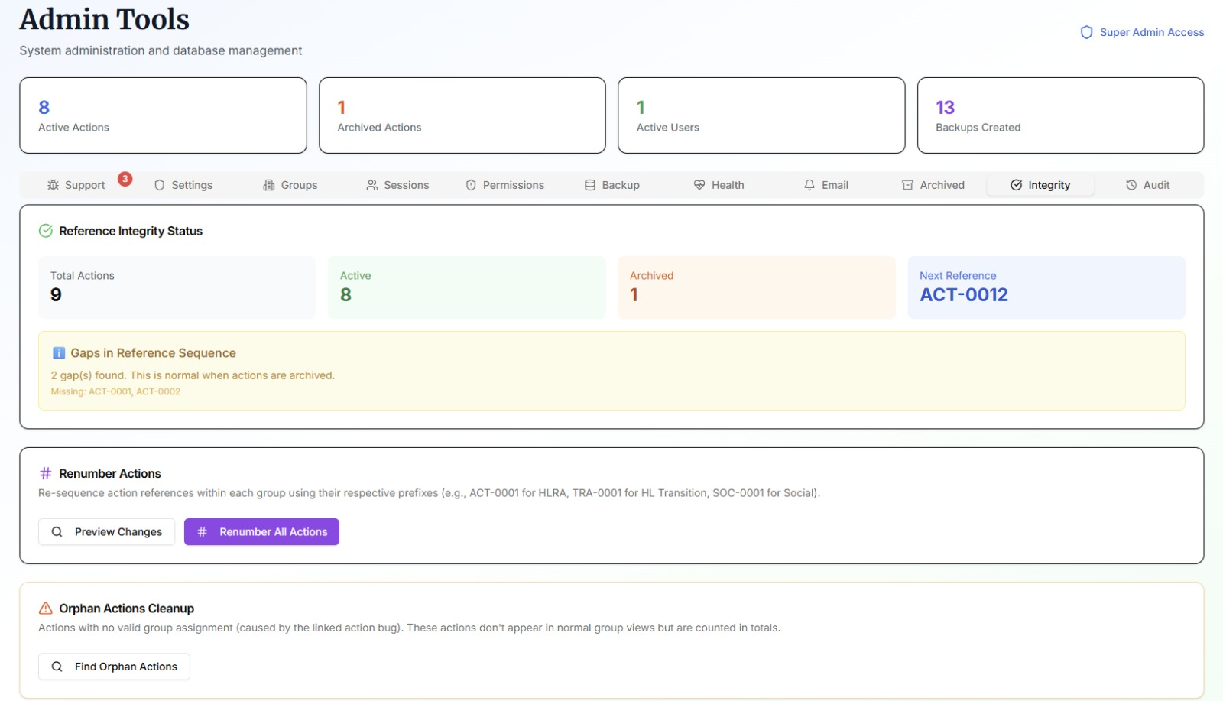Click the Orphan Actions Cleanup heading
The image size is (1223, 701).
(x=127, y=609)
